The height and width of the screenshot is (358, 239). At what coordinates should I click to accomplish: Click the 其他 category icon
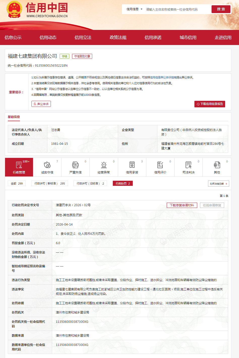[x=217, y=165]
